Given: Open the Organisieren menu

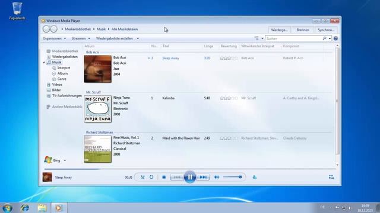Looking at the screenshot, I should click(x=54, y=38).
